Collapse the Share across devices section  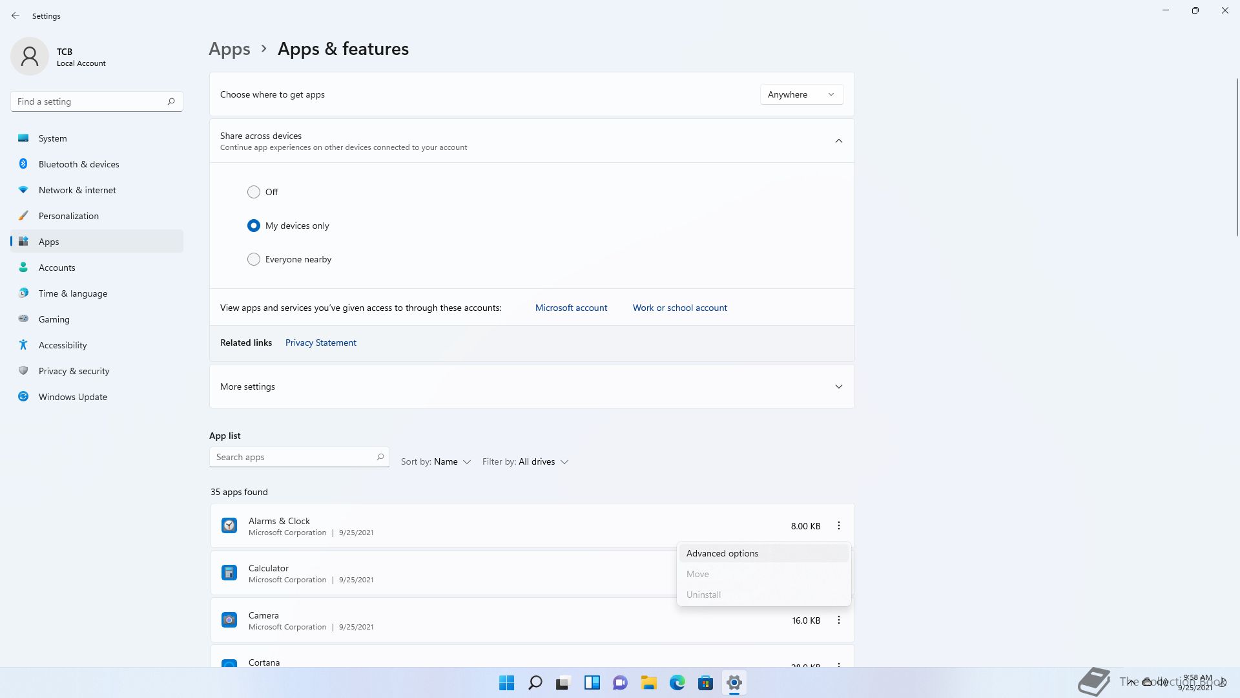(x=839, y=141)
